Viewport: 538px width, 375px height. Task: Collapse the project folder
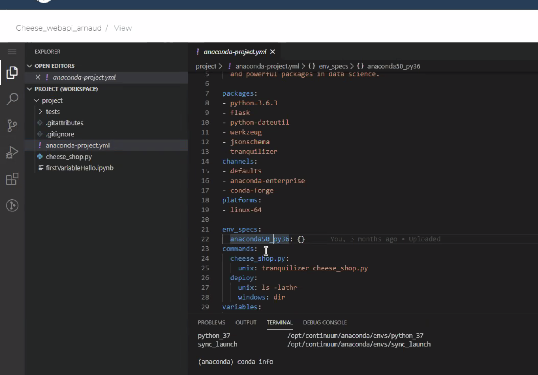coord(36,100)
